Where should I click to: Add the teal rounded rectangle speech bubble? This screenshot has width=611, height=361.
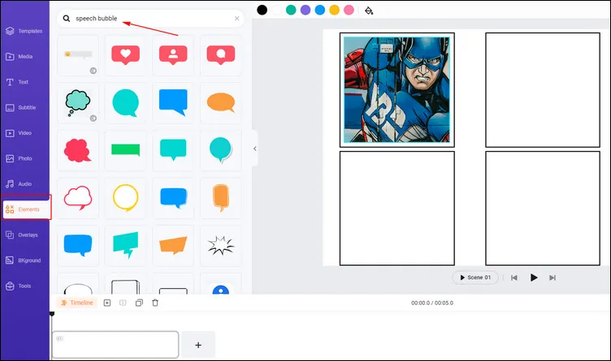coord(173,150)
